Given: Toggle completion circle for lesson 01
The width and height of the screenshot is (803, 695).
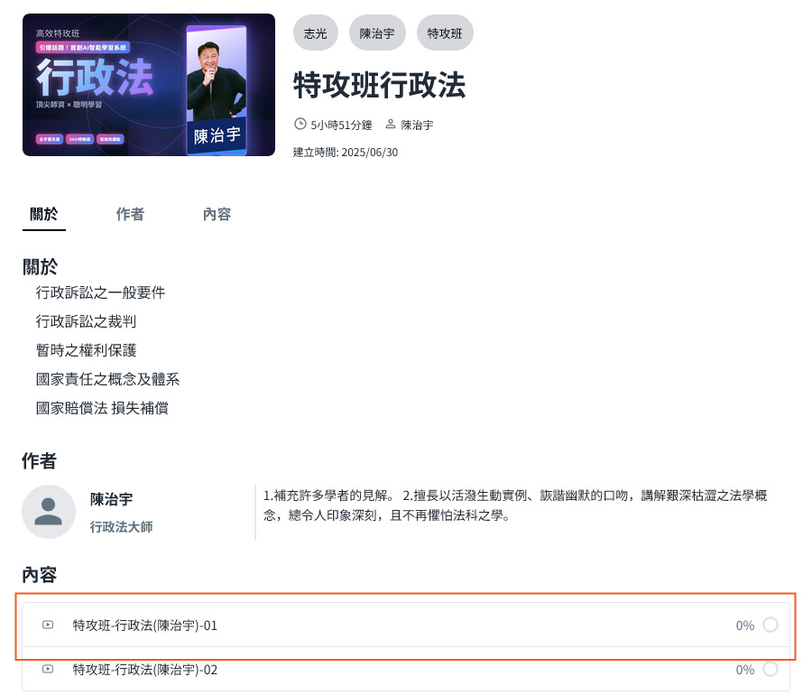Looking at the screenshot, I should pyautogui.click(x=771, y=625).
